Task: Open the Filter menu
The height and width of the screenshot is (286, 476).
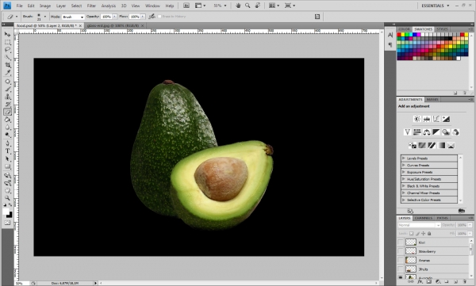Action: 91,6
